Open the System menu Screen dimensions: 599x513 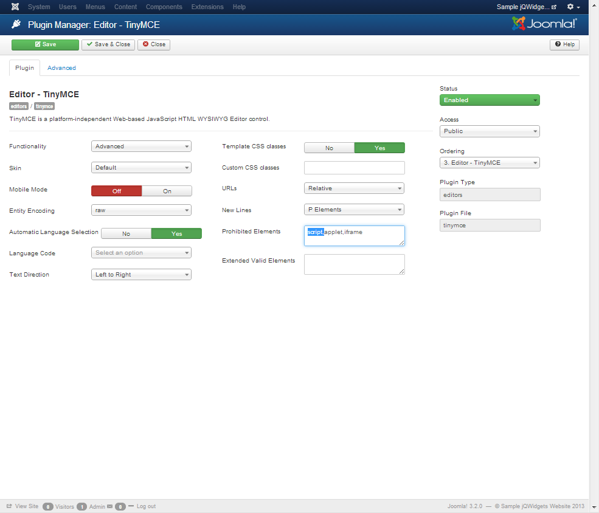click(x=39, y=7)
